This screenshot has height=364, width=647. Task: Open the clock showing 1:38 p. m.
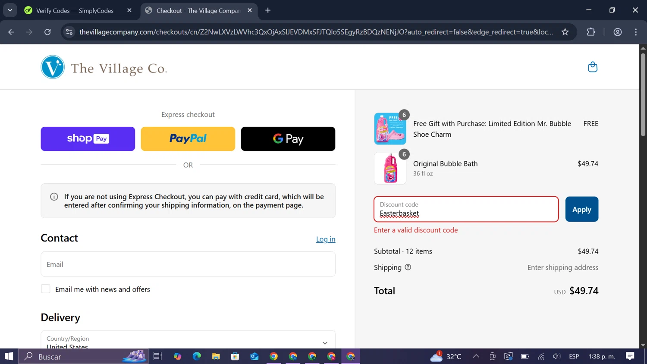[x=602, y=356]
